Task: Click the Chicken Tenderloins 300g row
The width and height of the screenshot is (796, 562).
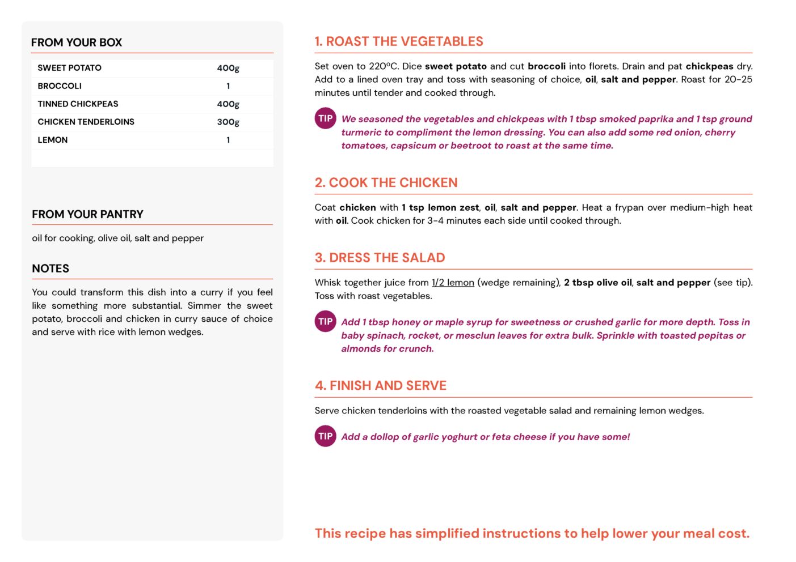Action: click(152, 122)
